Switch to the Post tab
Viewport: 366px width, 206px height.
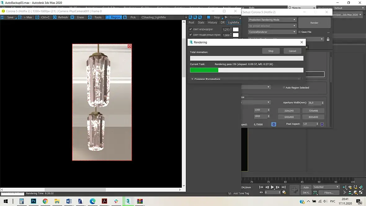click(x=191, y=22)
